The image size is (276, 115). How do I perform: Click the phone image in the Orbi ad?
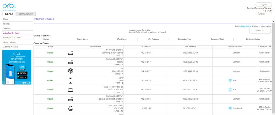pyautogui.click(x=10, y=74)
